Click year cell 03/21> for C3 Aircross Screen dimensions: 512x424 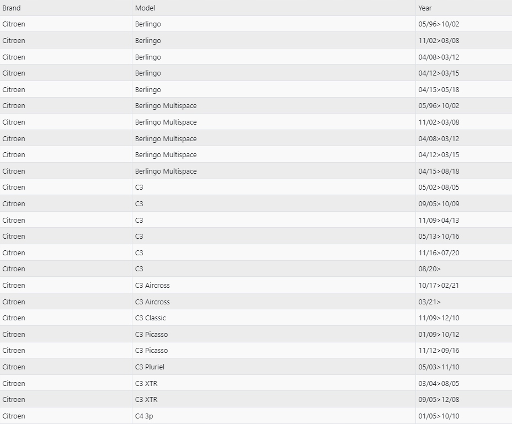pyautogui.click(x=430, y=302)
